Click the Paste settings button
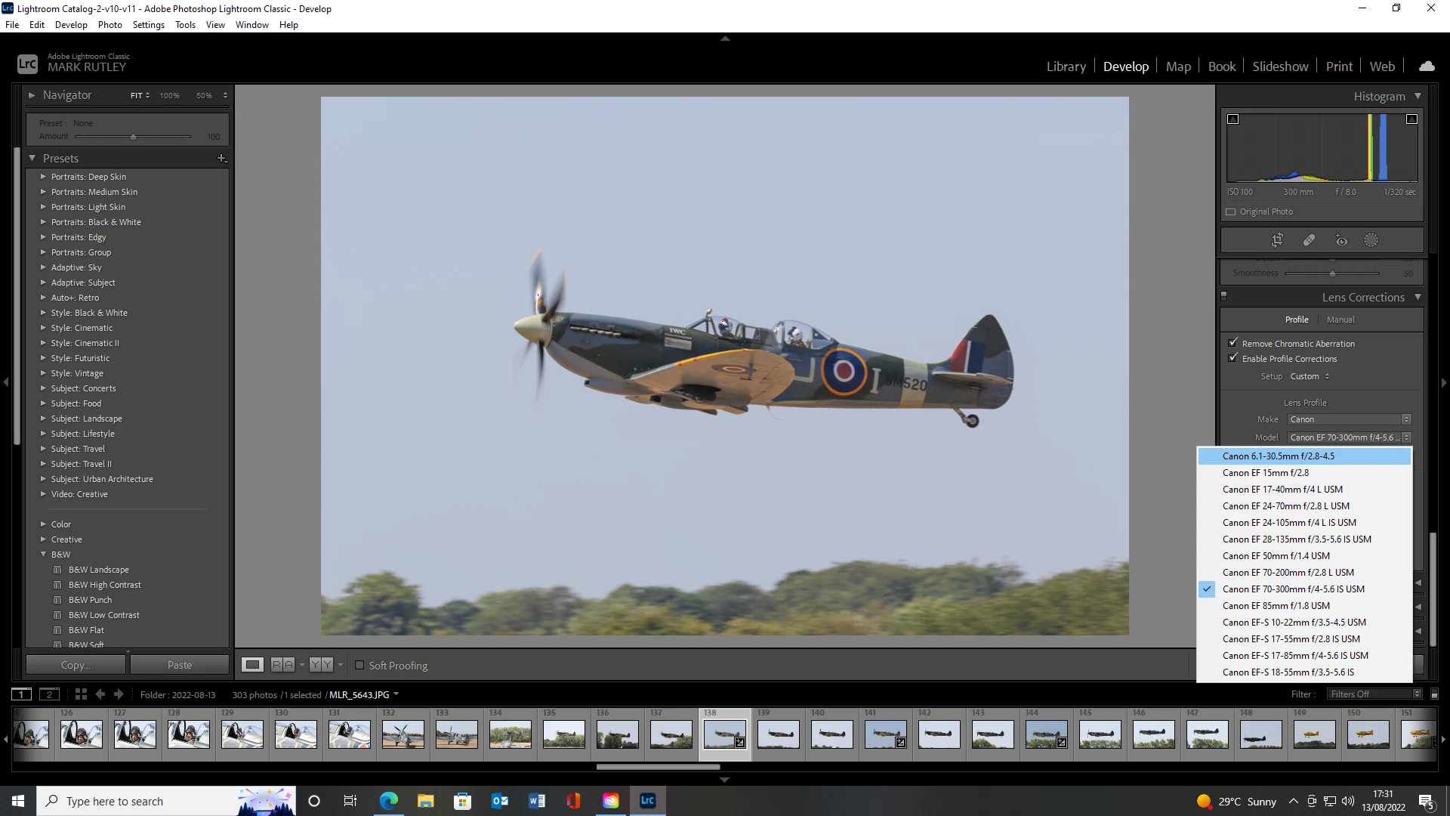The image size is (1450, 816). pyautogui.click(x=180, y=665)
